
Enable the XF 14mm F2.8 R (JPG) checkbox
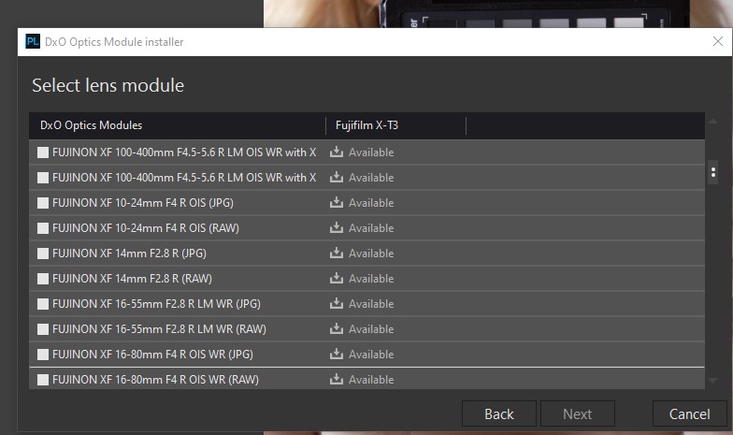point(43,254)
